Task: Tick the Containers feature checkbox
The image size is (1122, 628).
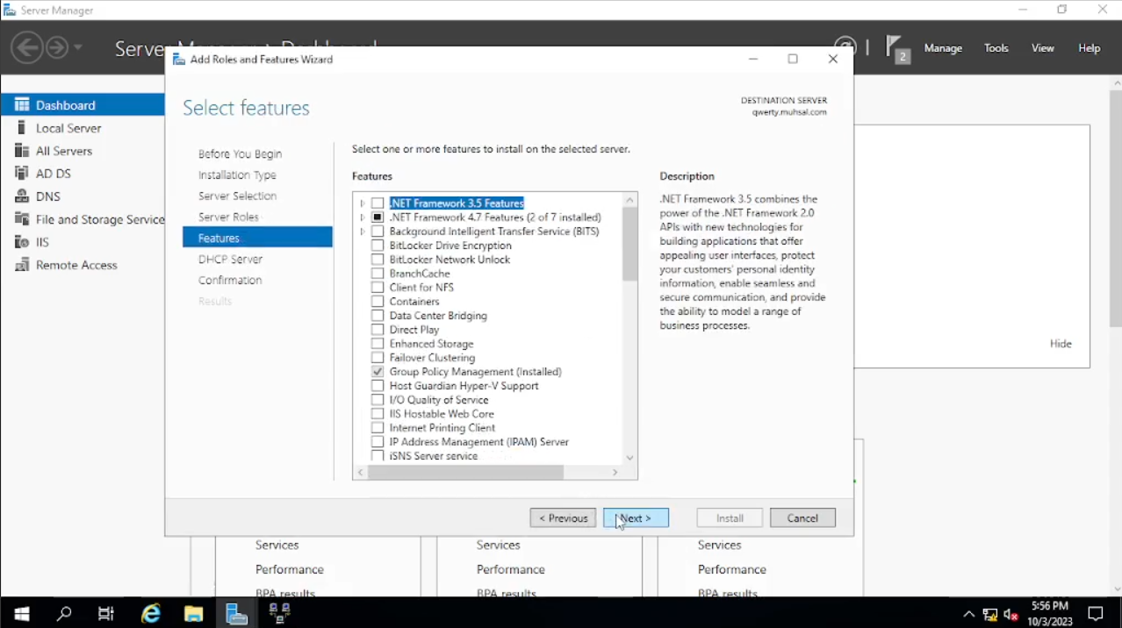Action: tap(378, 302)
